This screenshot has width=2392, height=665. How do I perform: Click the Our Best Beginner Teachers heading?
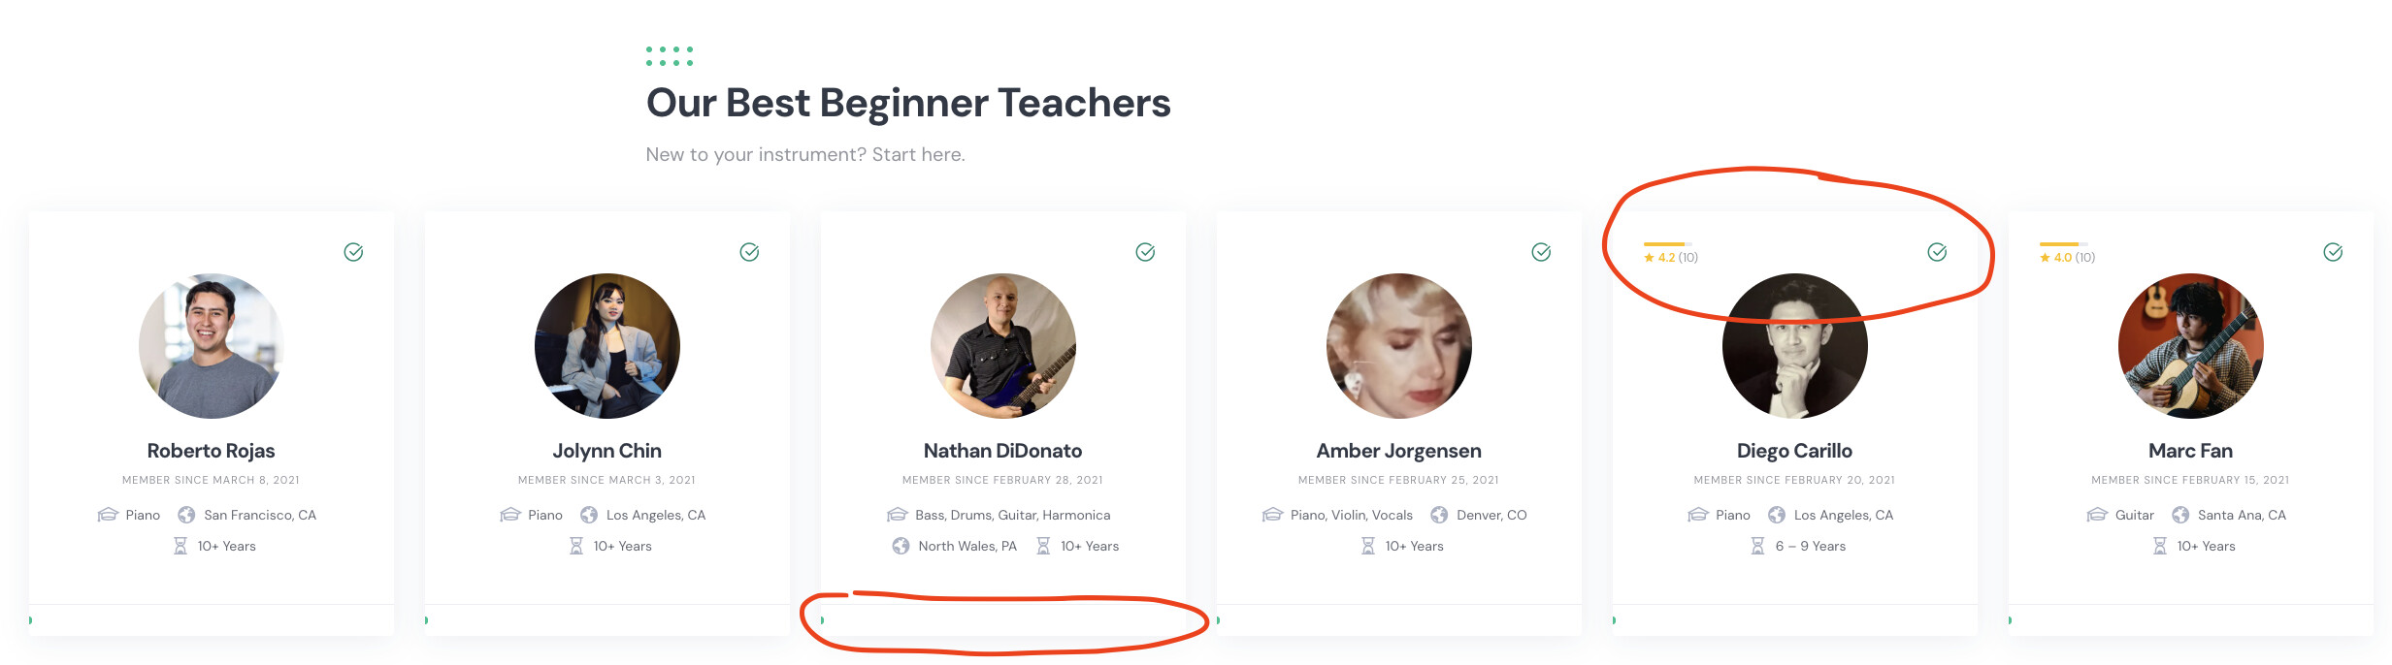pos(908,103)
